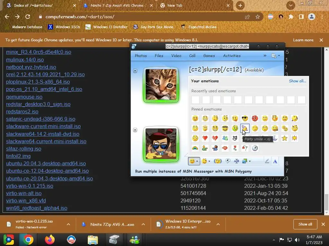
Task: Open redstaros2.iso link
Action: click(22, 111)
